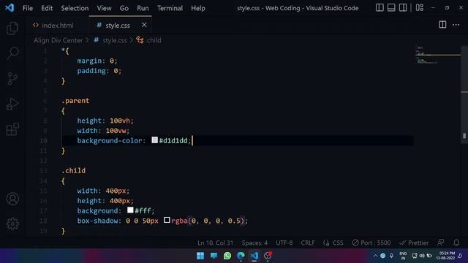Open the Run menu
This screenshot has height=263, width=468.
[x=143, y=8]
